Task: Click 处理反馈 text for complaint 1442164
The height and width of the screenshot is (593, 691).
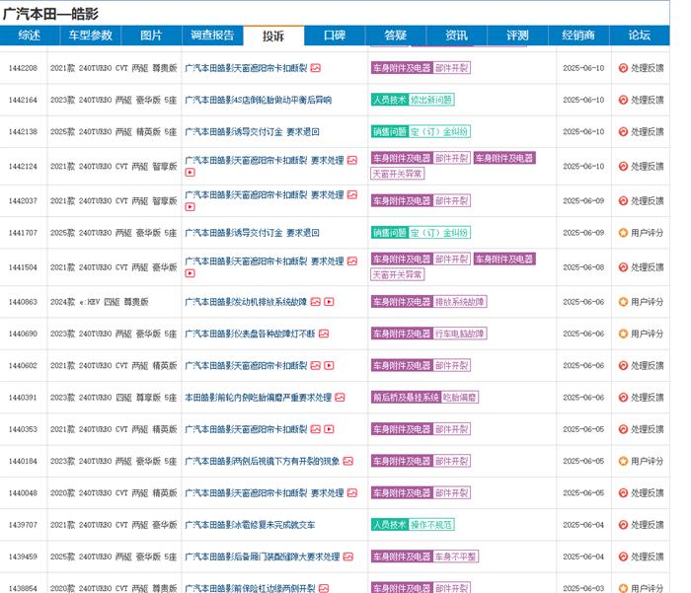Action: click(x=648, y=100)
